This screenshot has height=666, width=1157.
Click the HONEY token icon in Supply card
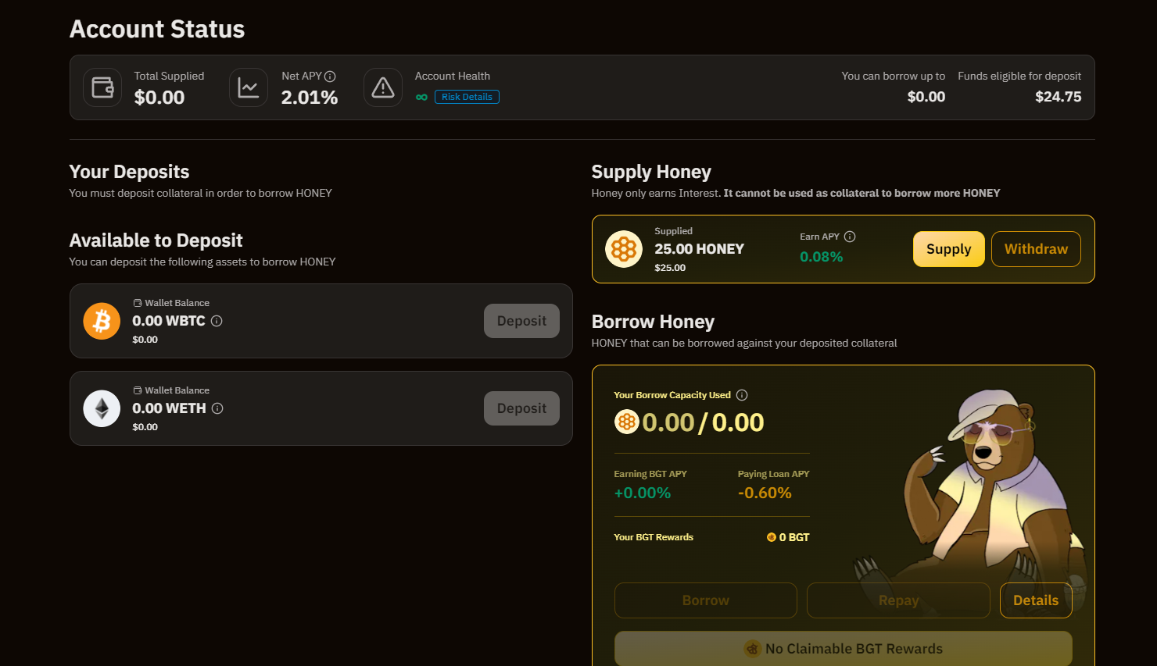[623, 249]
